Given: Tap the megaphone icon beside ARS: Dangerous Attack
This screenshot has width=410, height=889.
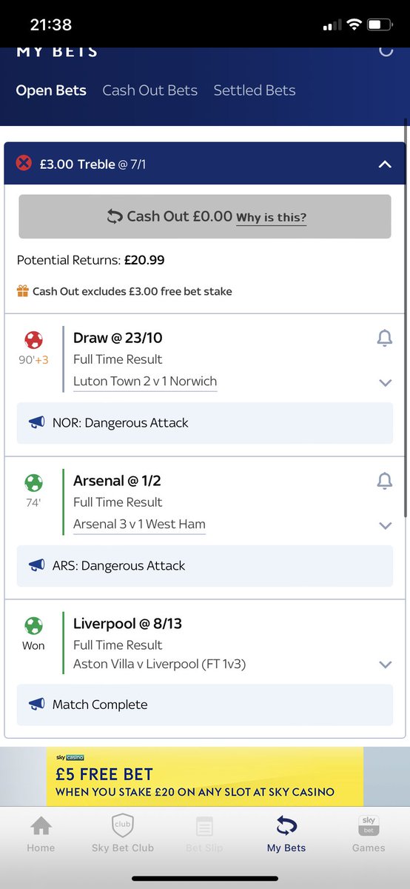Looking at the screenshot, I should click(x=36, y=565).
